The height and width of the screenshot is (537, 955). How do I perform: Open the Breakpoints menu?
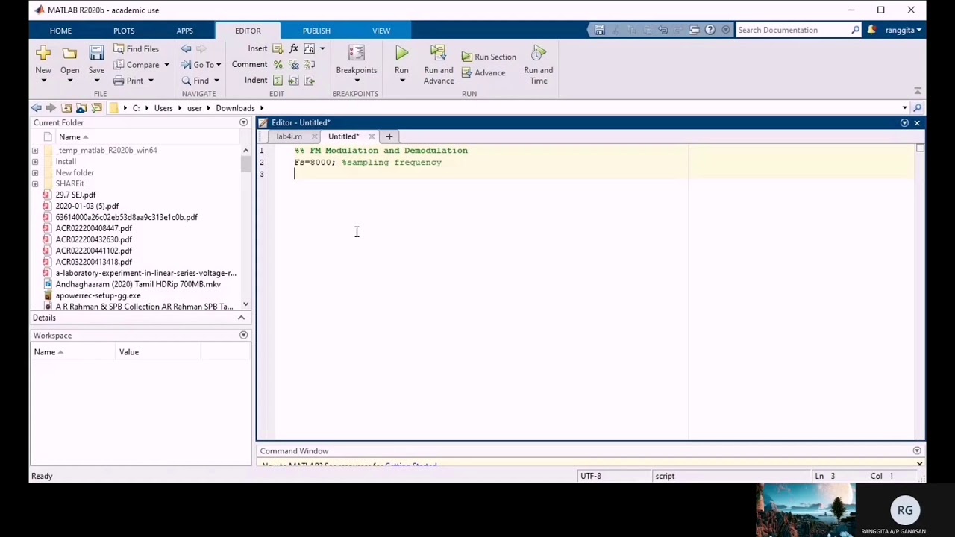tap(356, 64)
